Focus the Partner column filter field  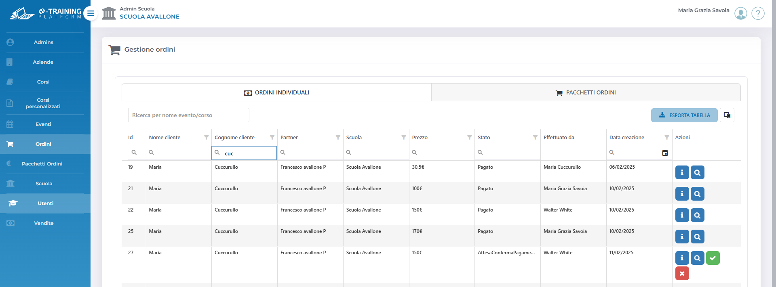(x=310, y=153)
